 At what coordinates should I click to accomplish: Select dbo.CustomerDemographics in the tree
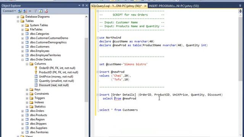48,42
